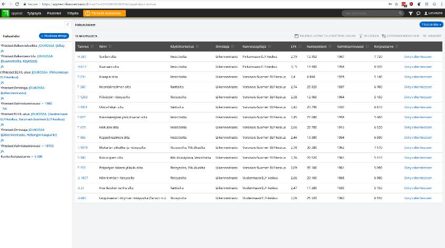The height and width of the screenshot is (248, 445).
Task: Sort by the Valmistumisvuosi column handle
Action: pyautogui.click(x=367, y=46)
